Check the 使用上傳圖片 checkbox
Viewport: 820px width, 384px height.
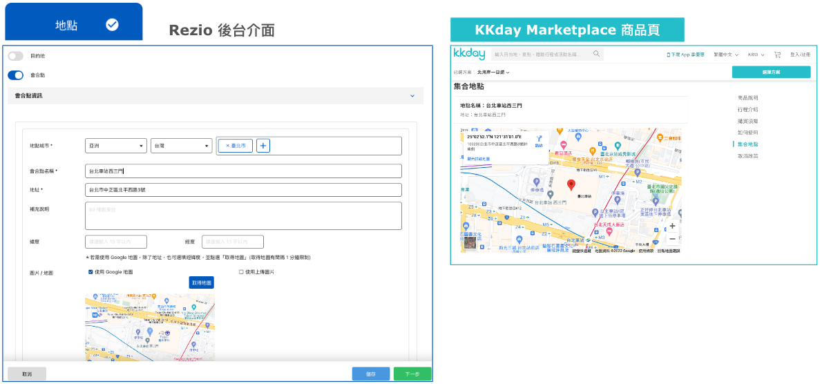coord(241,272)
